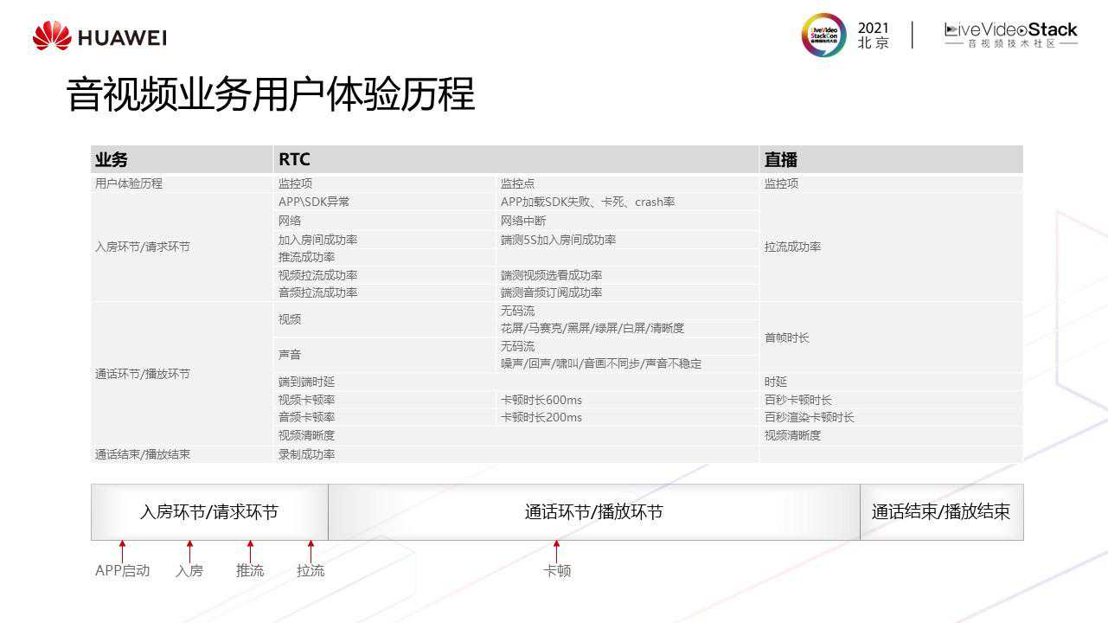Click the red arrow above 卡顿

click(556, 551)
